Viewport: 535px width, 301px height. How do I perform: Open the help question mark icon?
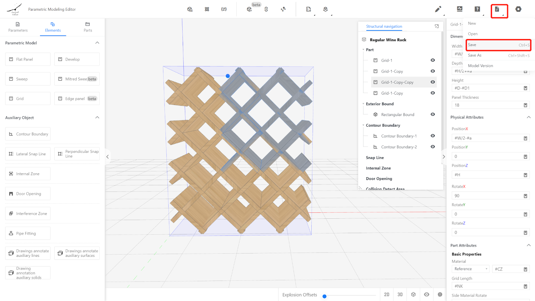click(x=477, y=9)
